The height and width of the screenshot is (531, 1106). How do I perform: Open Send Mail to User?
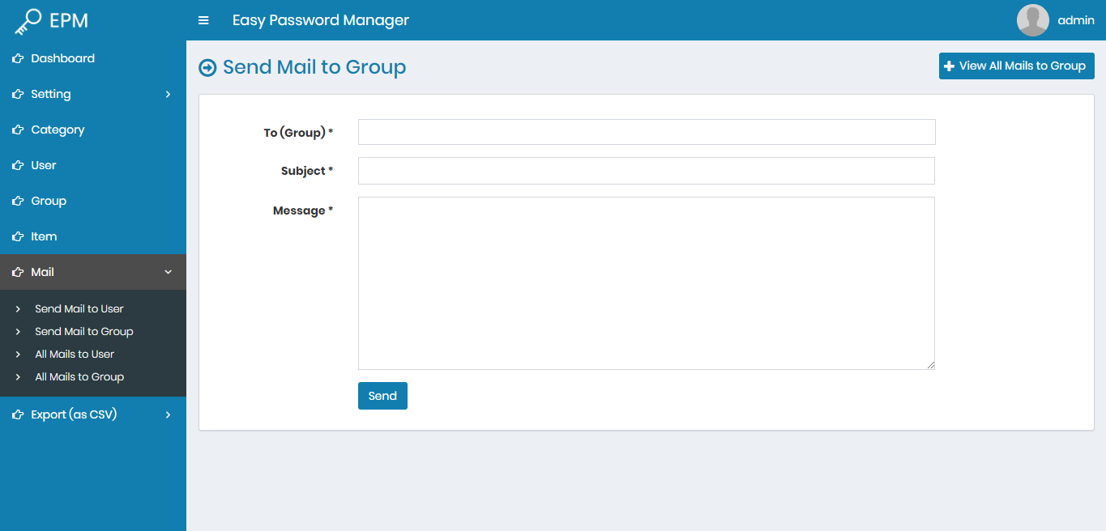[x=79, y=308]
